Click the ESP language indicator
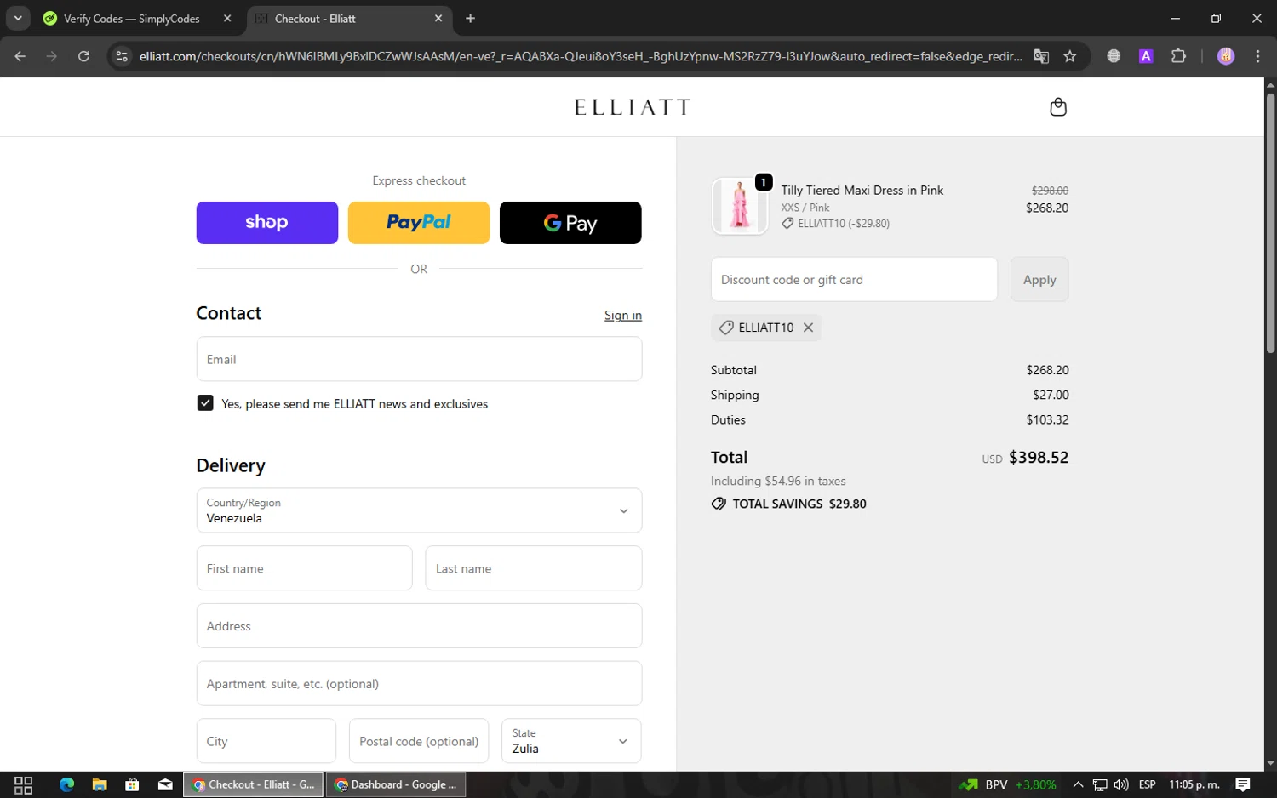This screenshot has height=798, width=1277. tap(1147, 784)
